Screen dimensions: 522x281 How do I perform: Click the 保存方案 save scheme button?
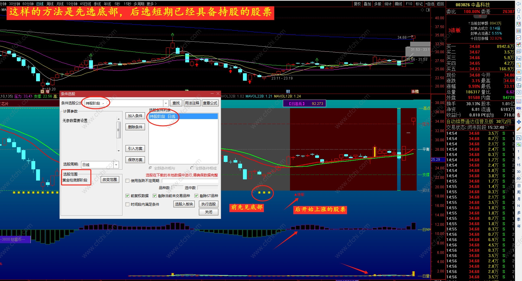135,160
